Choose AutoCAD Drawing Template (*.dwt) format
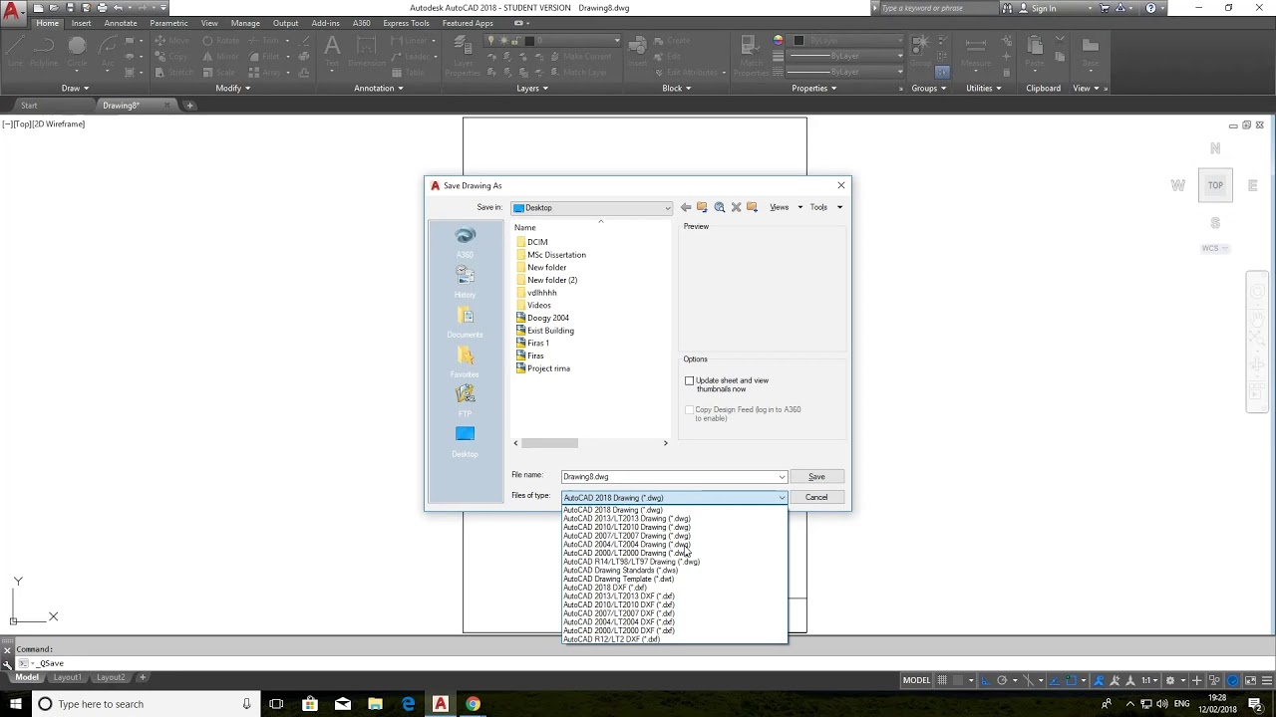The image size is (1276, 717). [618, 579]
